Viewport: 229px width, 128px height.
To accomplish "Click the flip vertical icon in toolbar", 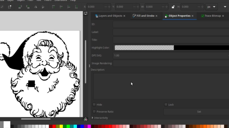I will coord(43,7).
